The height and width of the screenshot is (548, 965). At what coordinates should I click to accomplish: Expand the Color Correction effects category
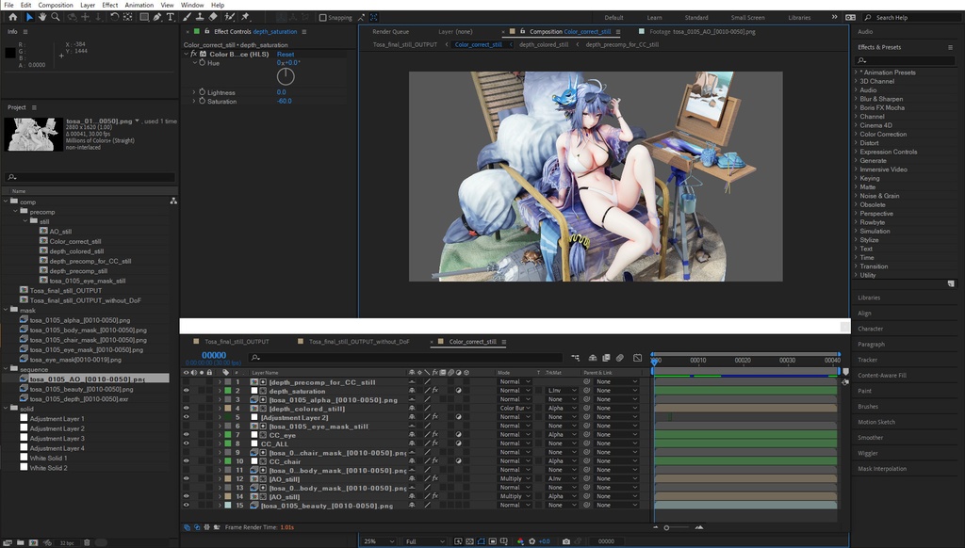882,135
